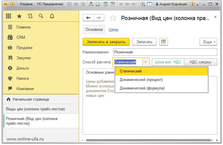Image resolution: width=223 pixels, height=145 pixels.
Task: Click the search magnifier icon
Action: click(41, 16)
